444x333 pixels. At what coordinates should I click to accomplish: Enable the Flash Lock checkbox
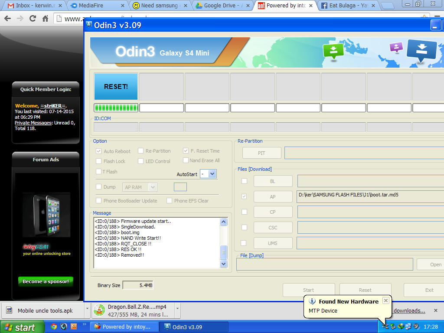click(98, 161)
